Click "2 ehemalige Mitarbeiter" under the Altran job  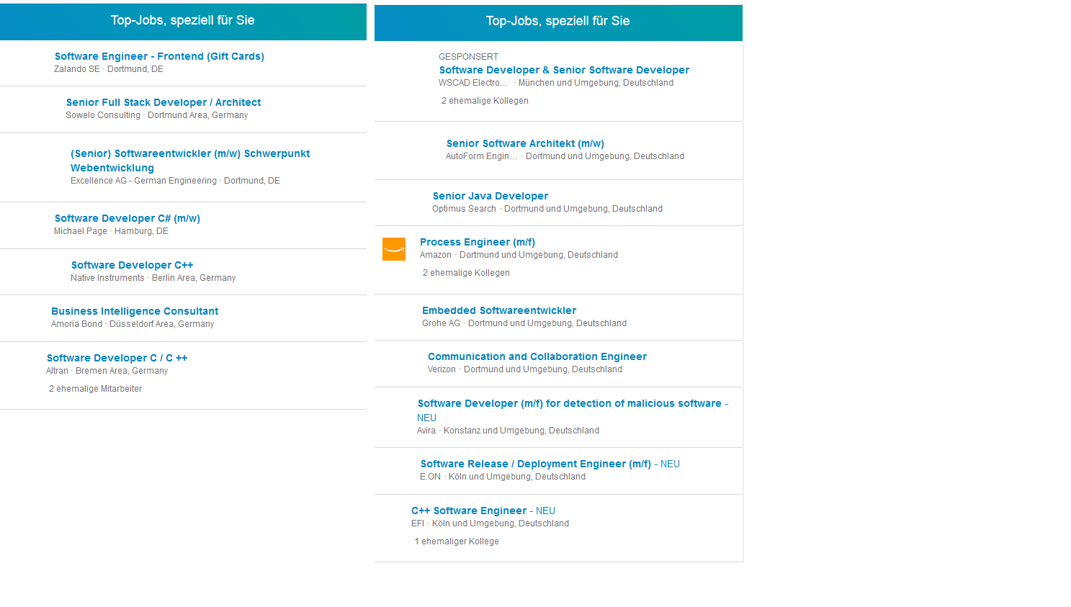(x=96, y=389)
